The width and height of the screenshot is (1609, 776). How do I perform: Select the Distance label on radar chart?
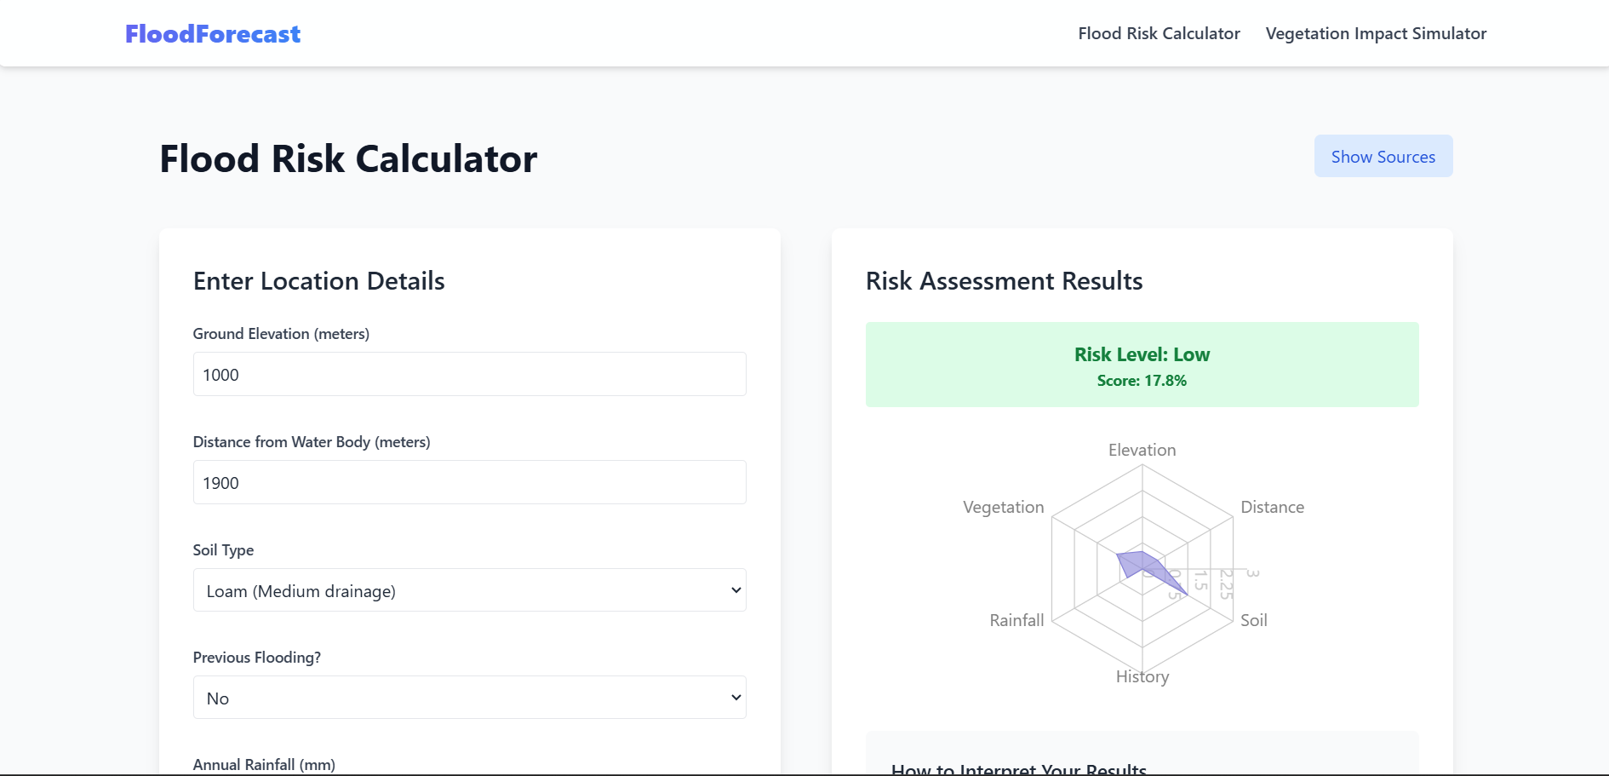[1272, 507]
